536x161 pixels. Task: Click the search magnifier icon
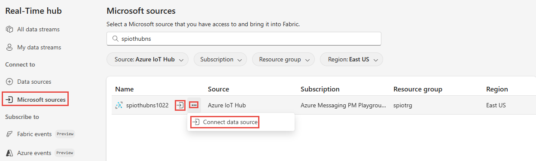tap(115, 39)
